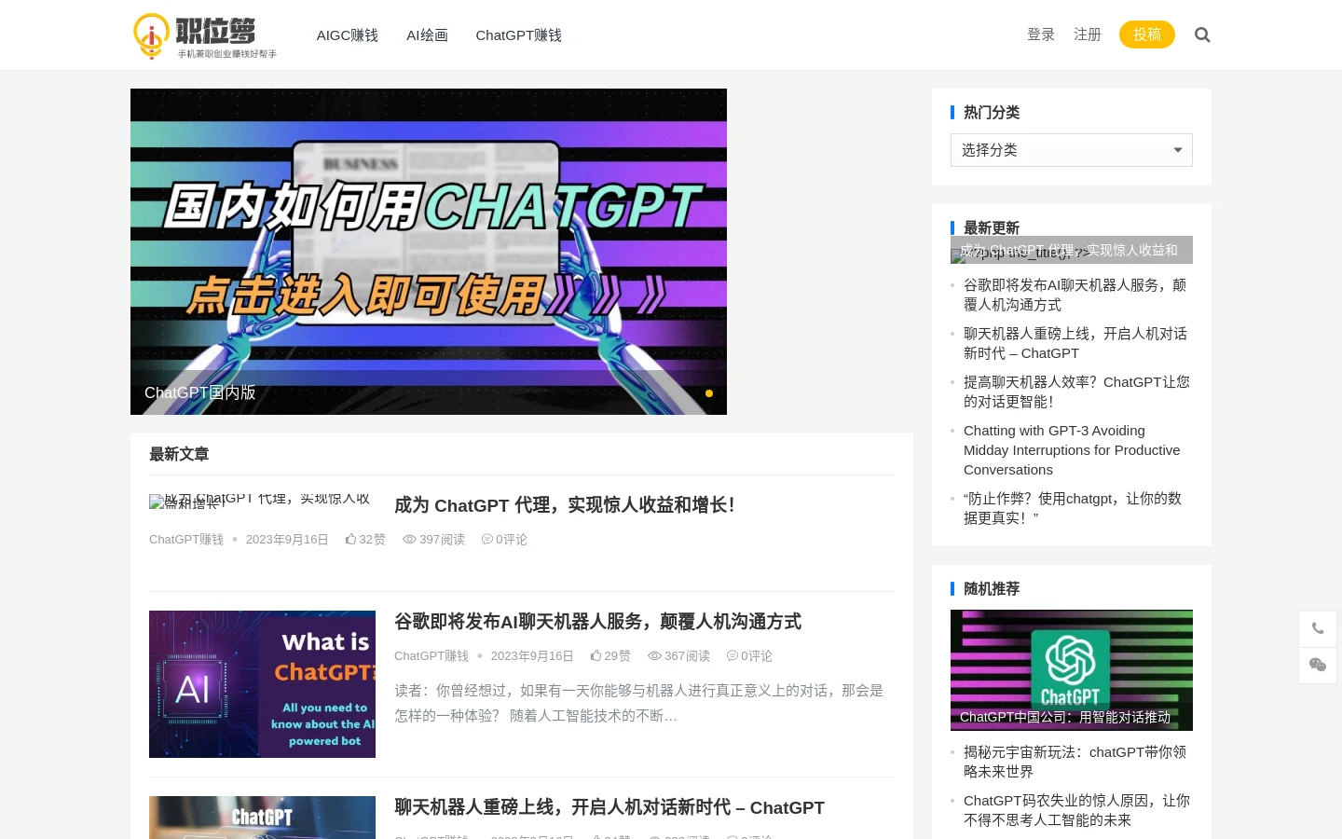This screenshot has width=1342, height=839.
Task: Open the AIGC赚钱 menu item
Action: click(347, 35)
